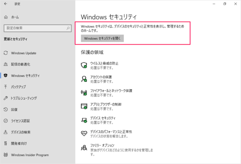Screen dimensions: 241x164
Task: Click the デバイスの検索 locator icon
Action: tap(6, 132)
